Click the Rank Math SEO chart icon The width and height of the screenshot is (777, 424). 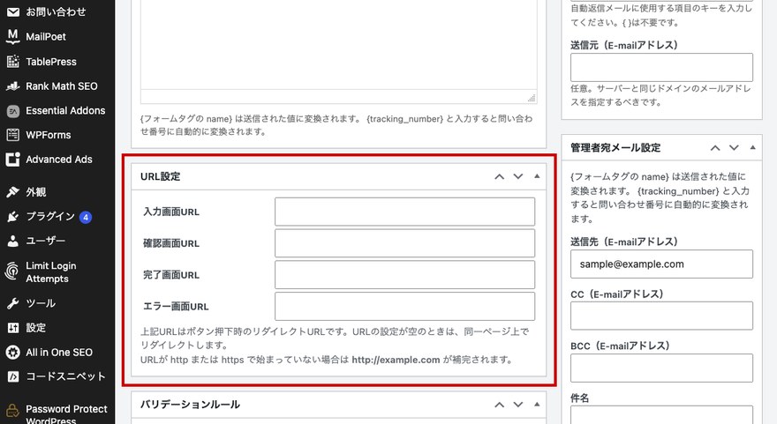point(13,86)
